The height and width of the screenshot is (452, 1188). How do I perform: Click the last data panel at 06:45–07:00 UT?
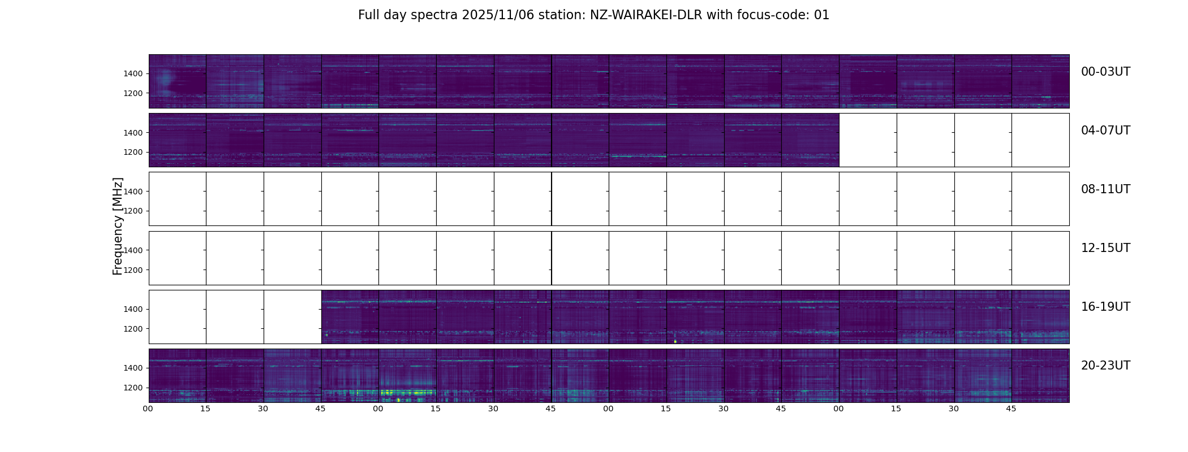pos(810,140)
